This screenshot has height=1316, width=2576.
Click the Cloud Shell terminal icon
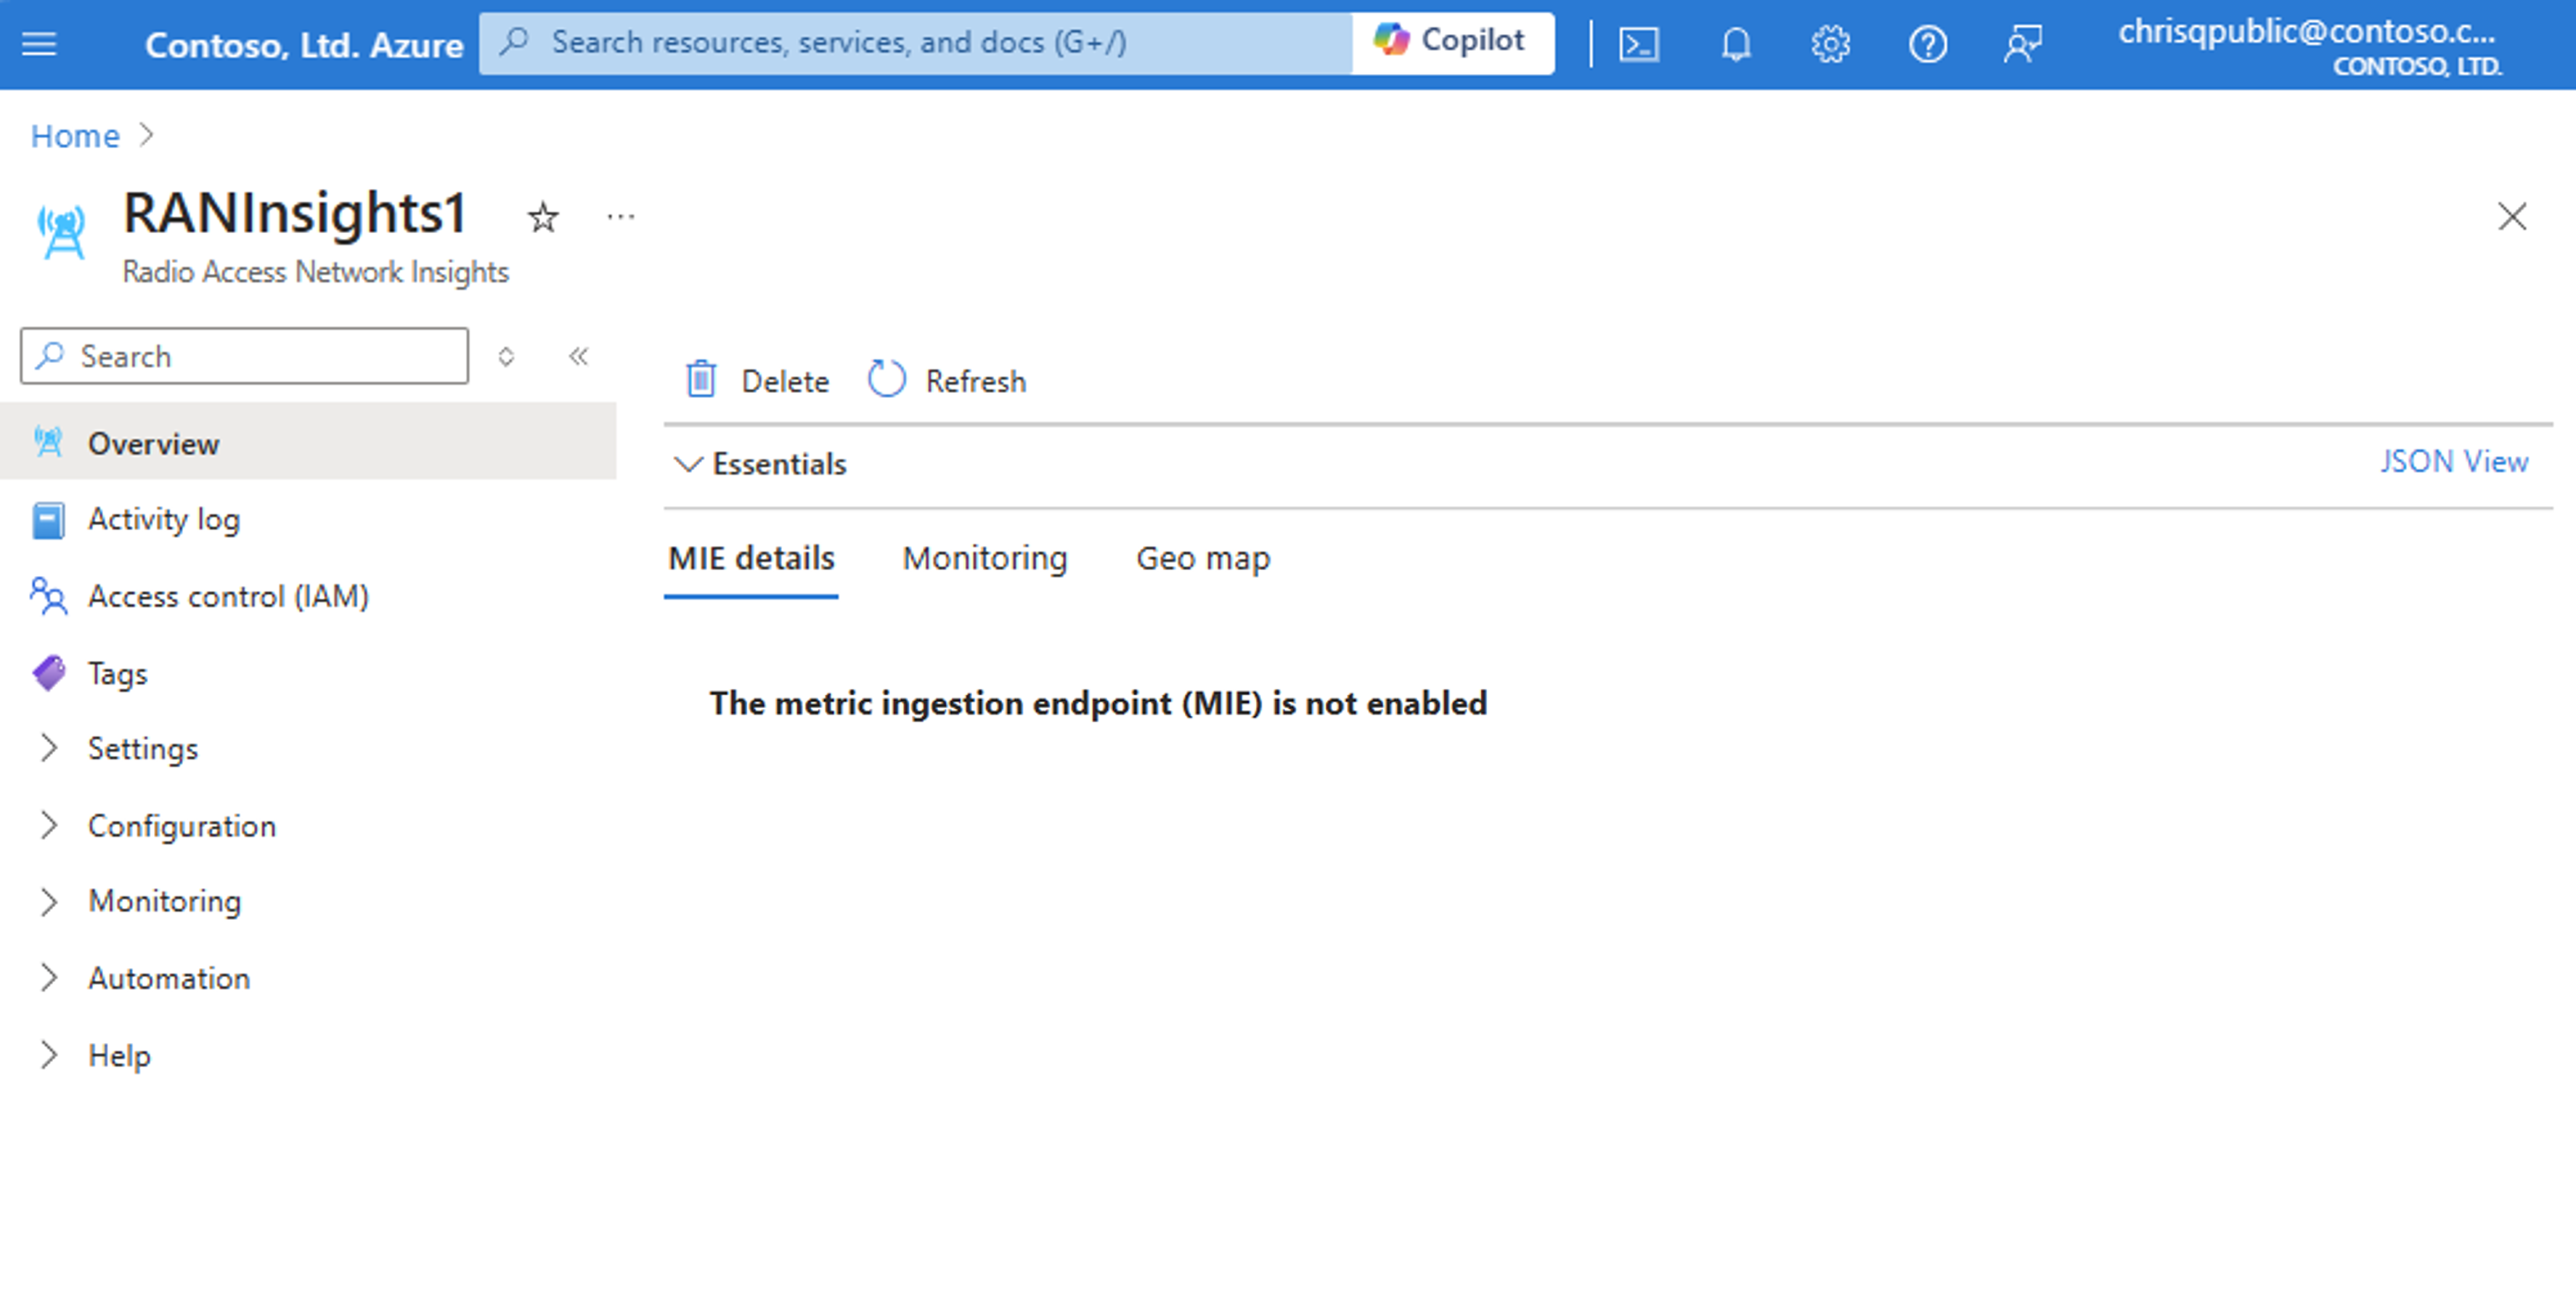[x=1640, y=42]
